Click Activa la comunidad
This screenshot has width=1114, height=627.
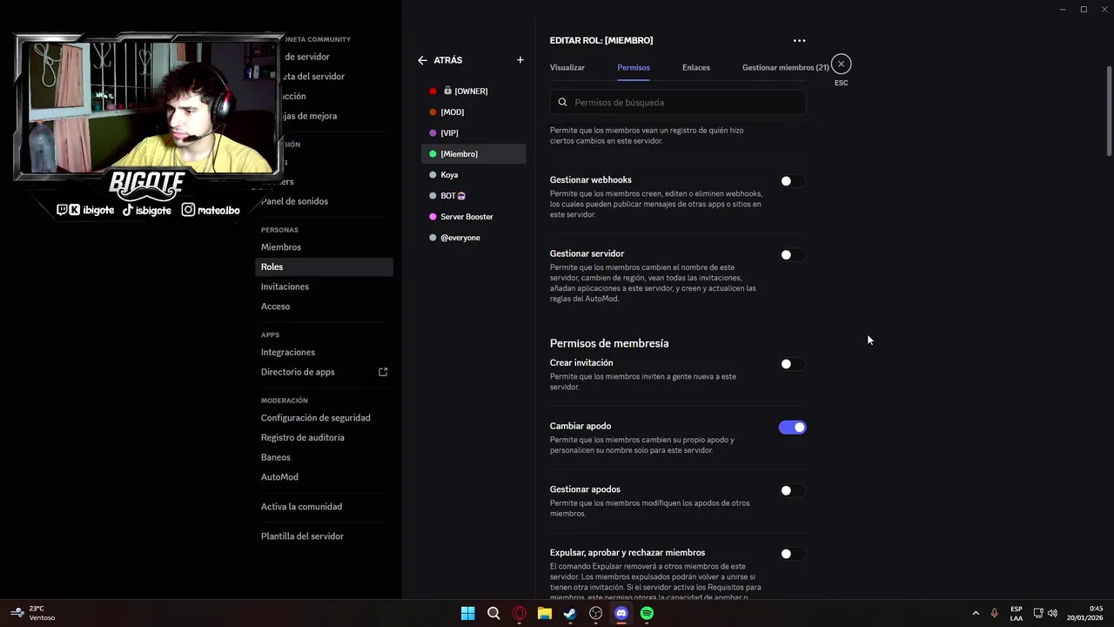click(324, 507)
